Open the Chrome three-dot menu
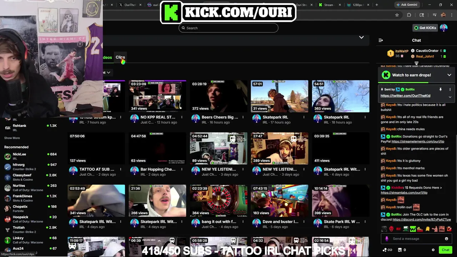Viewport: 457px width, 257px height. pyautogui.click(x=452, y=15)
